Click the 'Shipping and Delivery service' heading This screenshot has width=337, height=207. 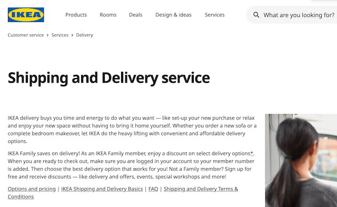click(109, 78)
